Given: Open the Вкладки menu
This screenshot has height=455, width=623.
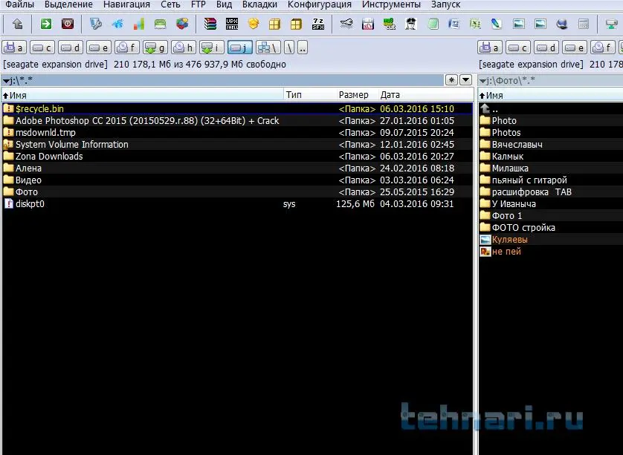Looking at the screenshot, I should click(x=260, y=4).
